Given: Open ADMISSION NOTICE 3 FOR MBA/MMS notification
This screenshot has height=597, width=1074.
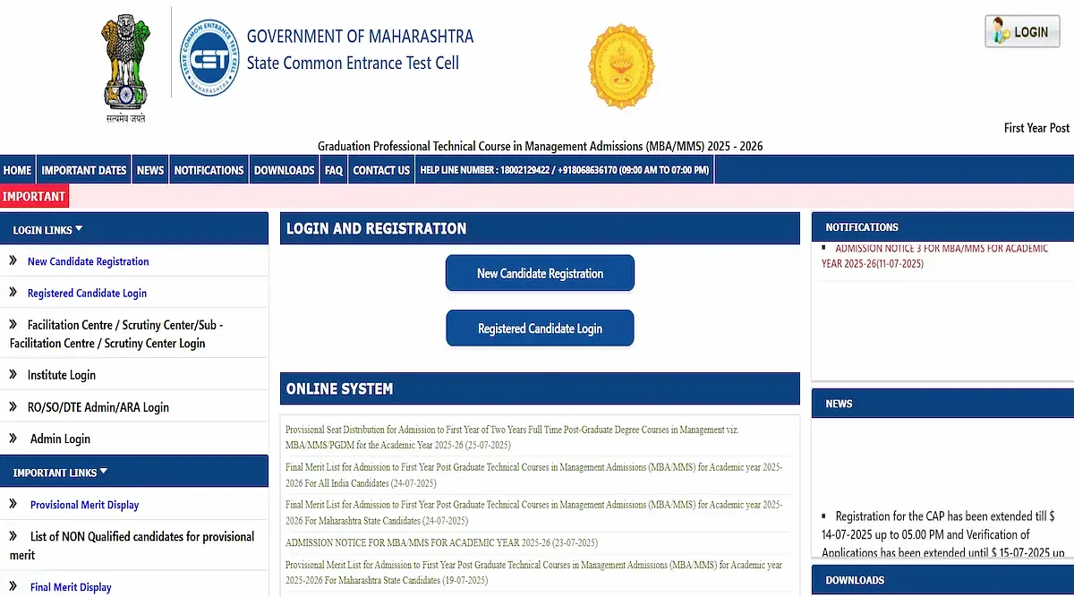Looking at the screenshot, I should coord(935,256).
